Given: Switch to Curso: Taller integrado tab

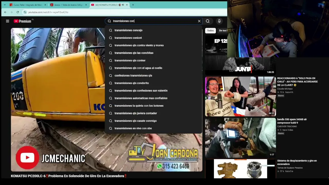Looking at the screenshot, I should [x=28, y=5].
